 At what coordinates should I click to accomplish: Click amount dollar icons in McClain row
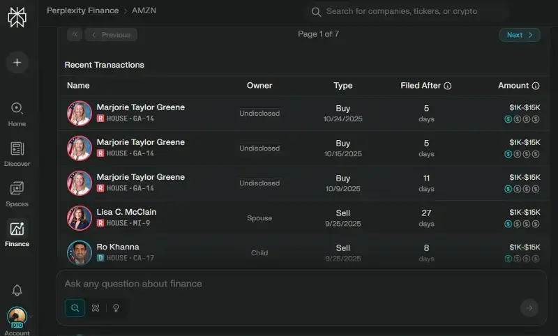(x=522, y=224)
